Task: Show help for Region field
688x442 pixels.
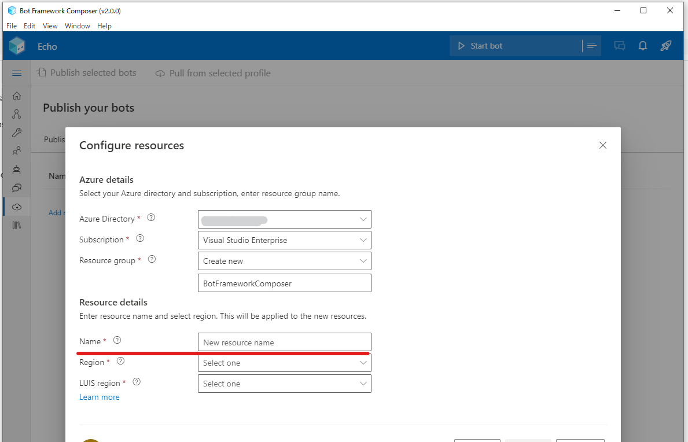Action: (x=121, y=361)
